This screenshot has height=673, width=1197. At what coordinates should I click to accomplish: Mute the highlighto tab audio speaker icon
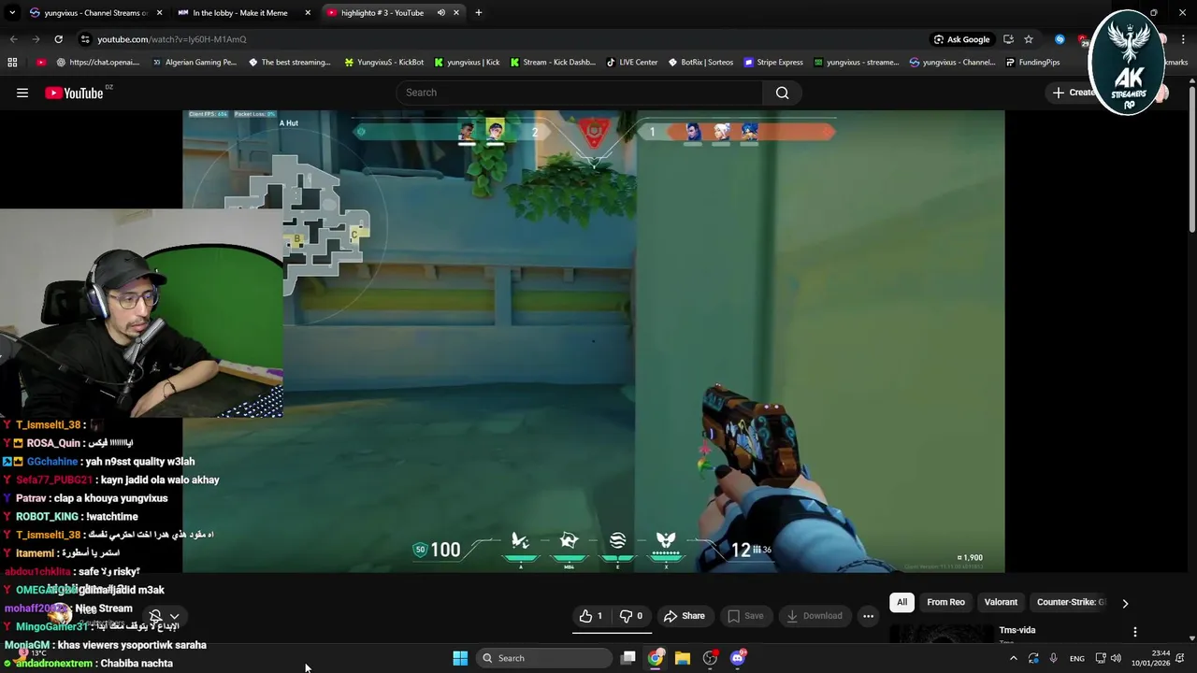point(440,12)
